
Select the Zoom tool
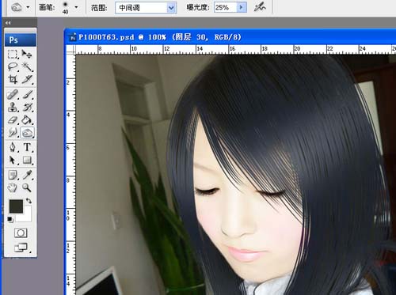pyautogui.click(x=27, y=187)
